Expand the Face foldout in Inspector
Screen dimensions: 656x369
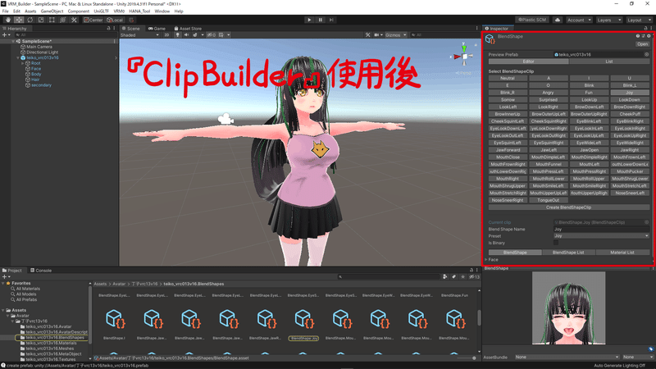(486, 260)
